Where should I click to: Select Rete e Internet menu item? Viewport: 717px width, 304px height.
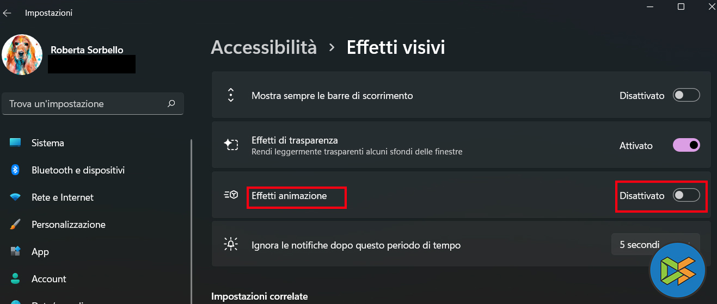coord(63,197)
